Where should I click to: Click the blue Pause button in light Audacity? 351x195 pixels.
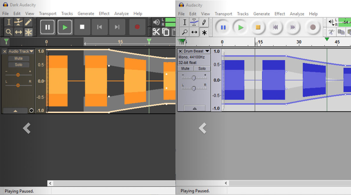pyautogui.click(x=223, y=27)
